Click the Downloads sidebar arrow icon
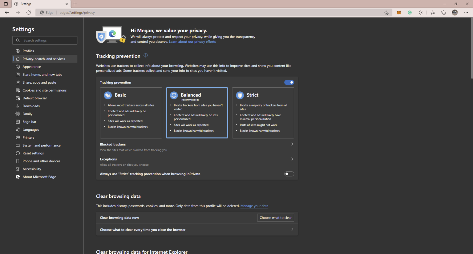The height and width of the screenshot is (254, 473). [x=18, y=106]
